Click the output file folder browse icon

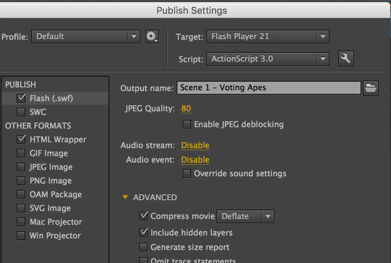tap(370, 88)
